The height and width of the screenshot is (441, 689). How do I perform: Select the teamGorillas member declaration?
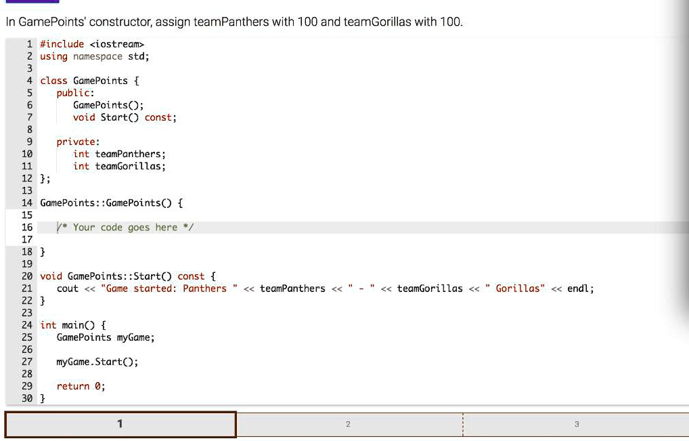pos(119,166)
